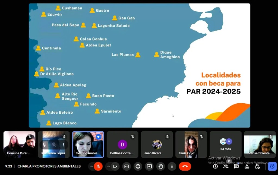Open the meeting details info icon
The width and height of the screenshot is (278, 175).
click(x=215, y=166)
